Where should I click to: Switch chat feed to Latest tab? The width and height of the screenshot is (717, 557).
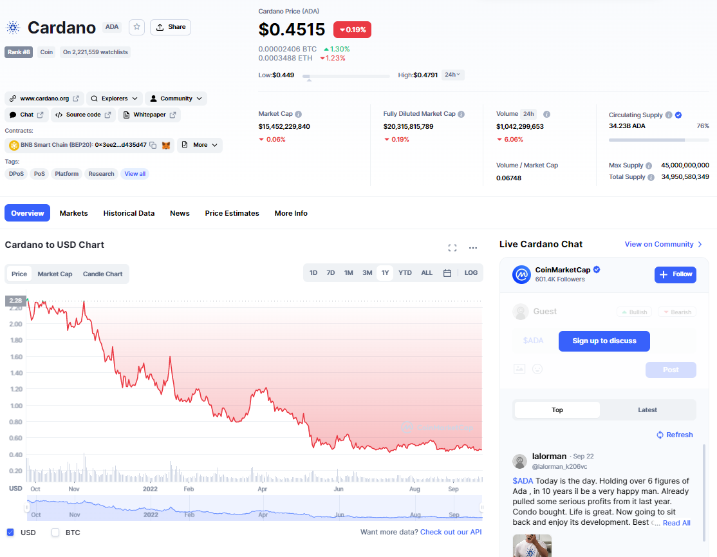coord(647,410)
